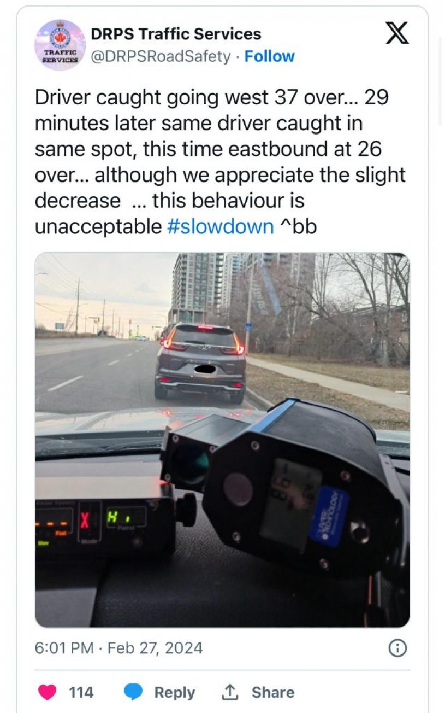The height and width of the screenshot is (713, 445).
Task: Like the tweet with the heart icon
Action: click(48, 692)
